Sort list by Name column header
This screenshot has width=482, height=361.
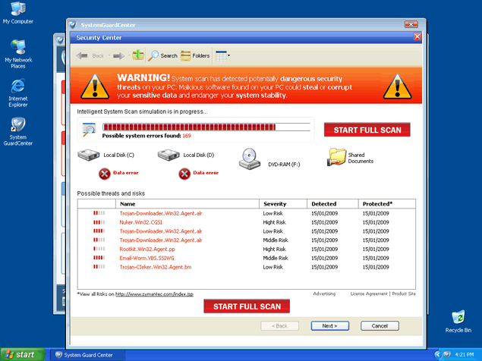click(x=128, y=204)
